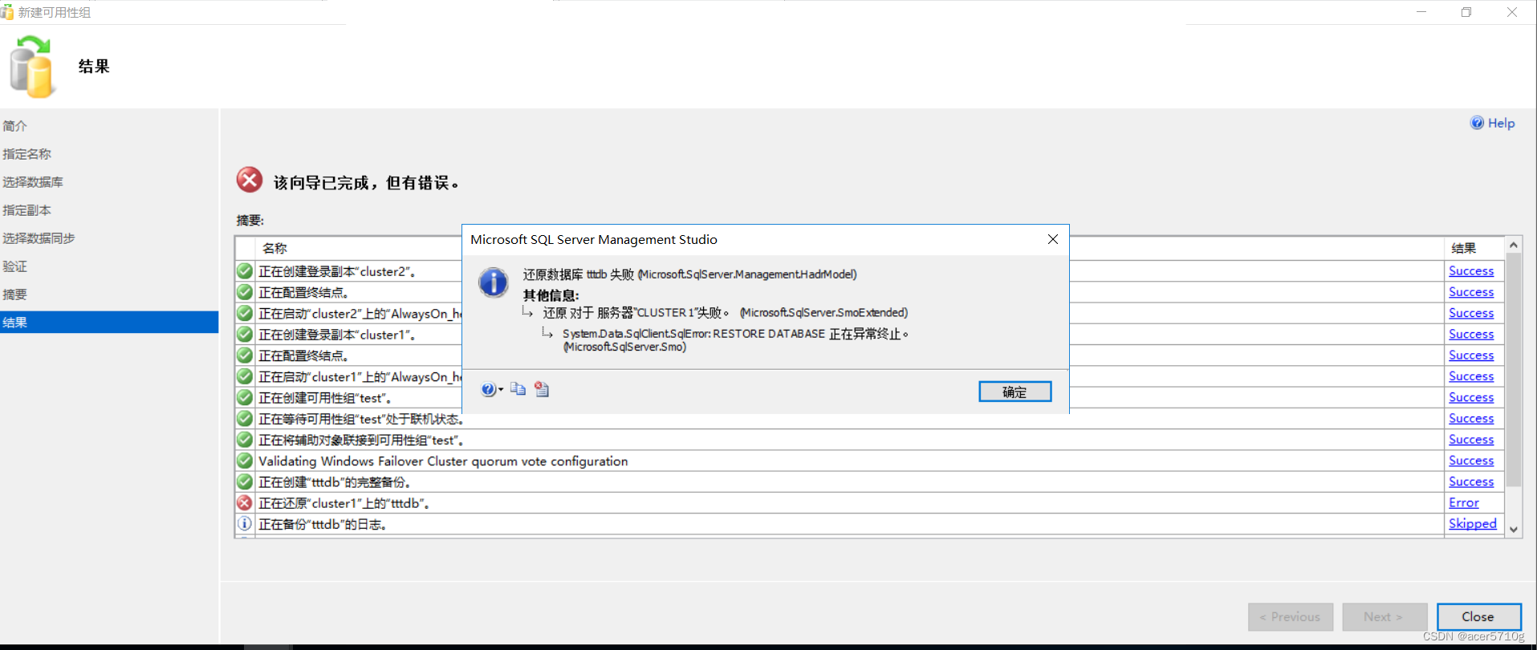Click the Help icon link
The width and height of the screenshot is (1537, 650).
pyautogui.click(x=1492, y=123)
